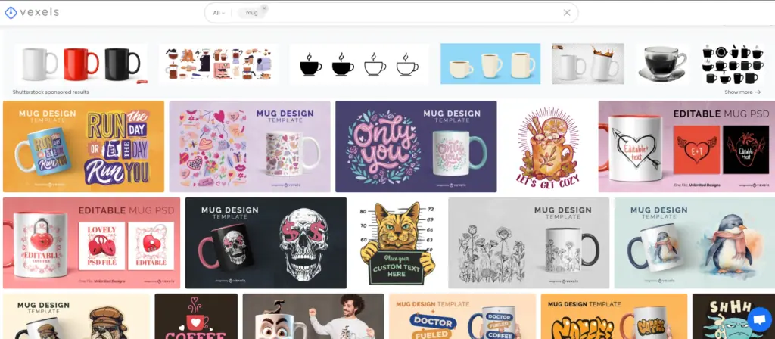
Task: Open the cat mugshot custom text design
Action: [x=397, y=242]
